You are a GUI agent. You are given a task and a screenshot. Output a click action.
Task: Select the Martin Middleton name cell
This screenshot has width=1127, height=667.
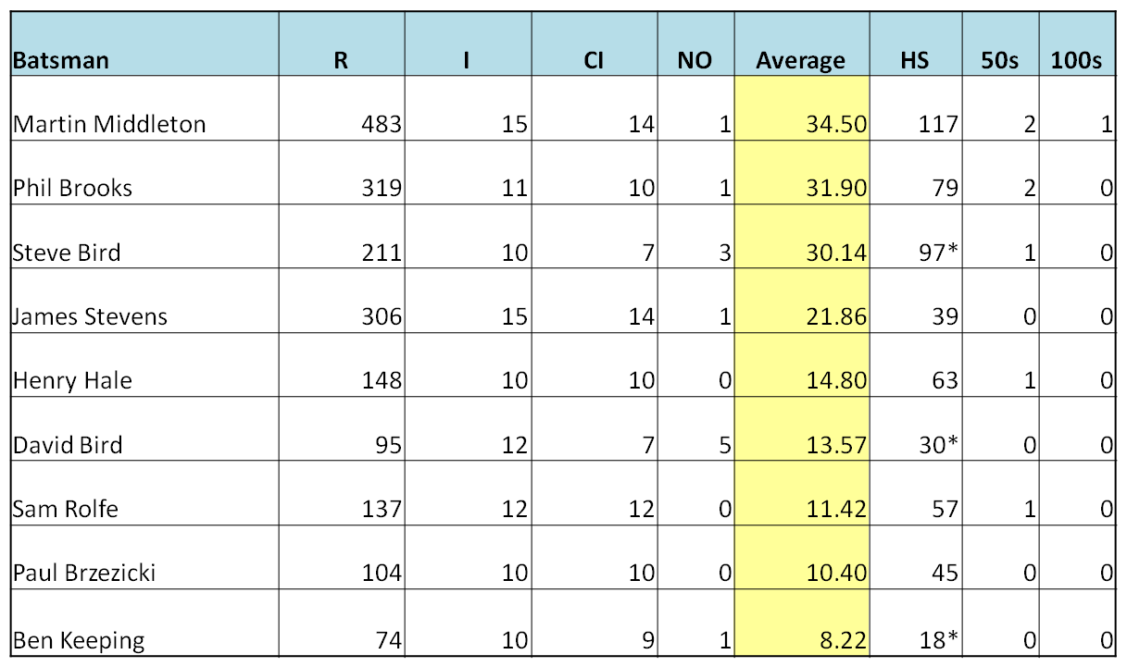click(x=144, y=109)
